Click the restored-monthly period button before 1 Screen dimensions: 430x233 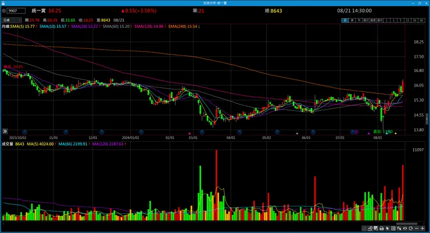[x=379, y=20]
